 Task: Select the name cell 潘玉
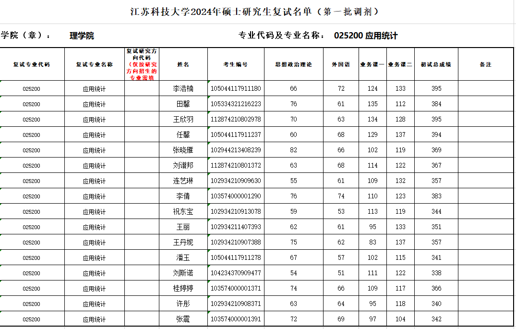click(183, 257)
